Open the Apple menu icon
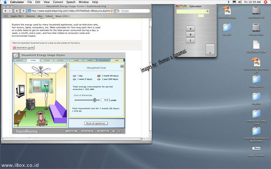This screenshot has width=271, height=169. point(5,2)
